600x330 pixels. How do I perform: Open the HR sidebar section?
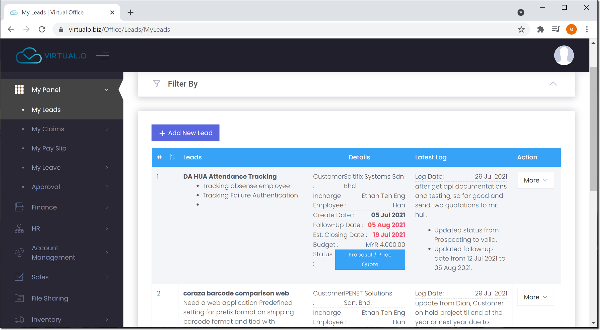pos(36,228)
